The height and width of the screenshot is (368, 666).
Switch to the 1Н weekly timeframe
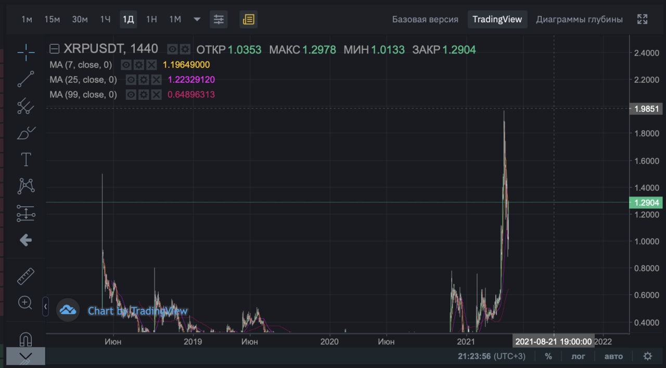(x=151, y=19)
